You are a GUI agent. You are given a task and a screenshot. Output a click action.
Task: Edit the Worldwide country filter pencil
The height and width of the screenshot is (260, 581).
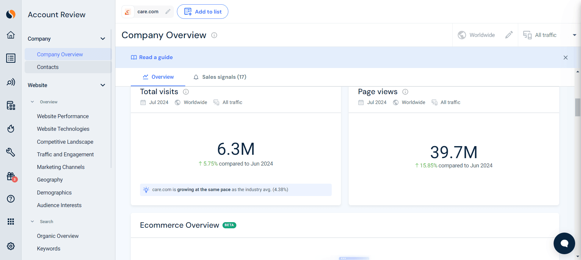pos(509,35)
